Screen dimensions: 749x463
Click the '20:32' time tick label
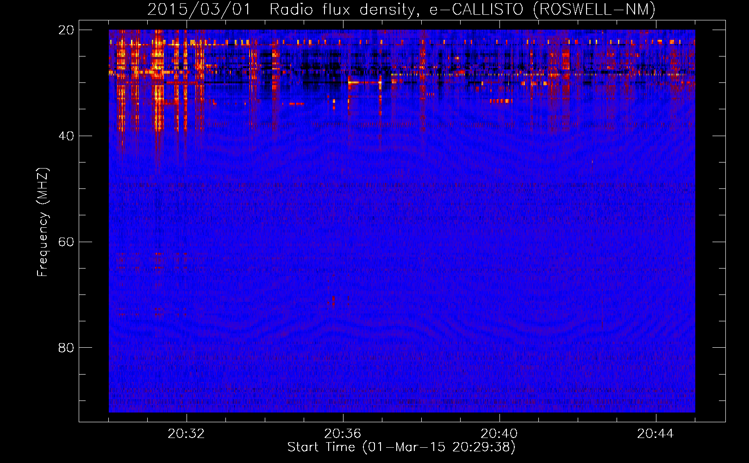point(186,434)
